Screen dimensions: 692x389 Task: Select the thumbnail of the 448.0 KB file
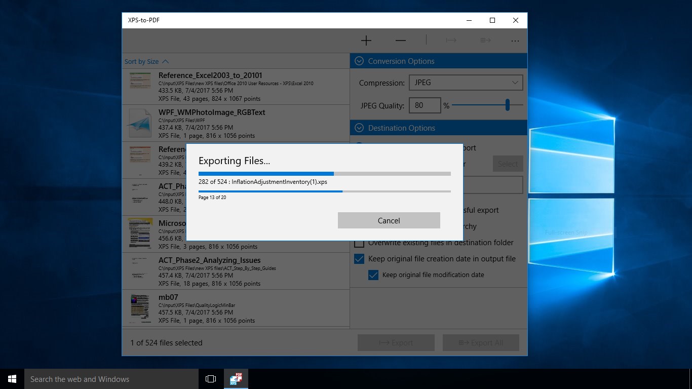(x=140, y=197)
